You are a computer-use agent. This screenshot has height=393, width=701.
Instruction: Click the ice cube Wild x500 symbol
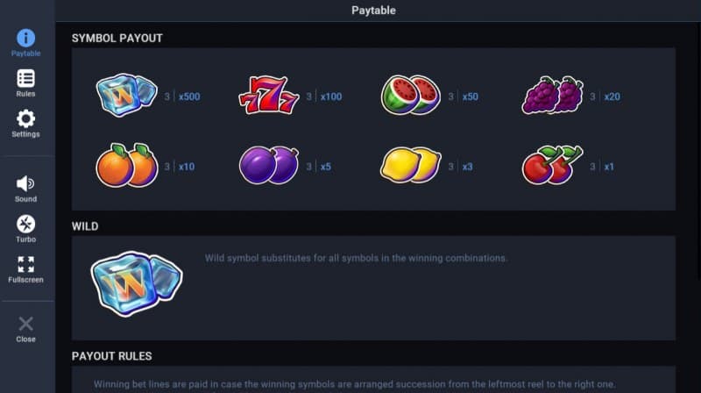pos(125,94)
